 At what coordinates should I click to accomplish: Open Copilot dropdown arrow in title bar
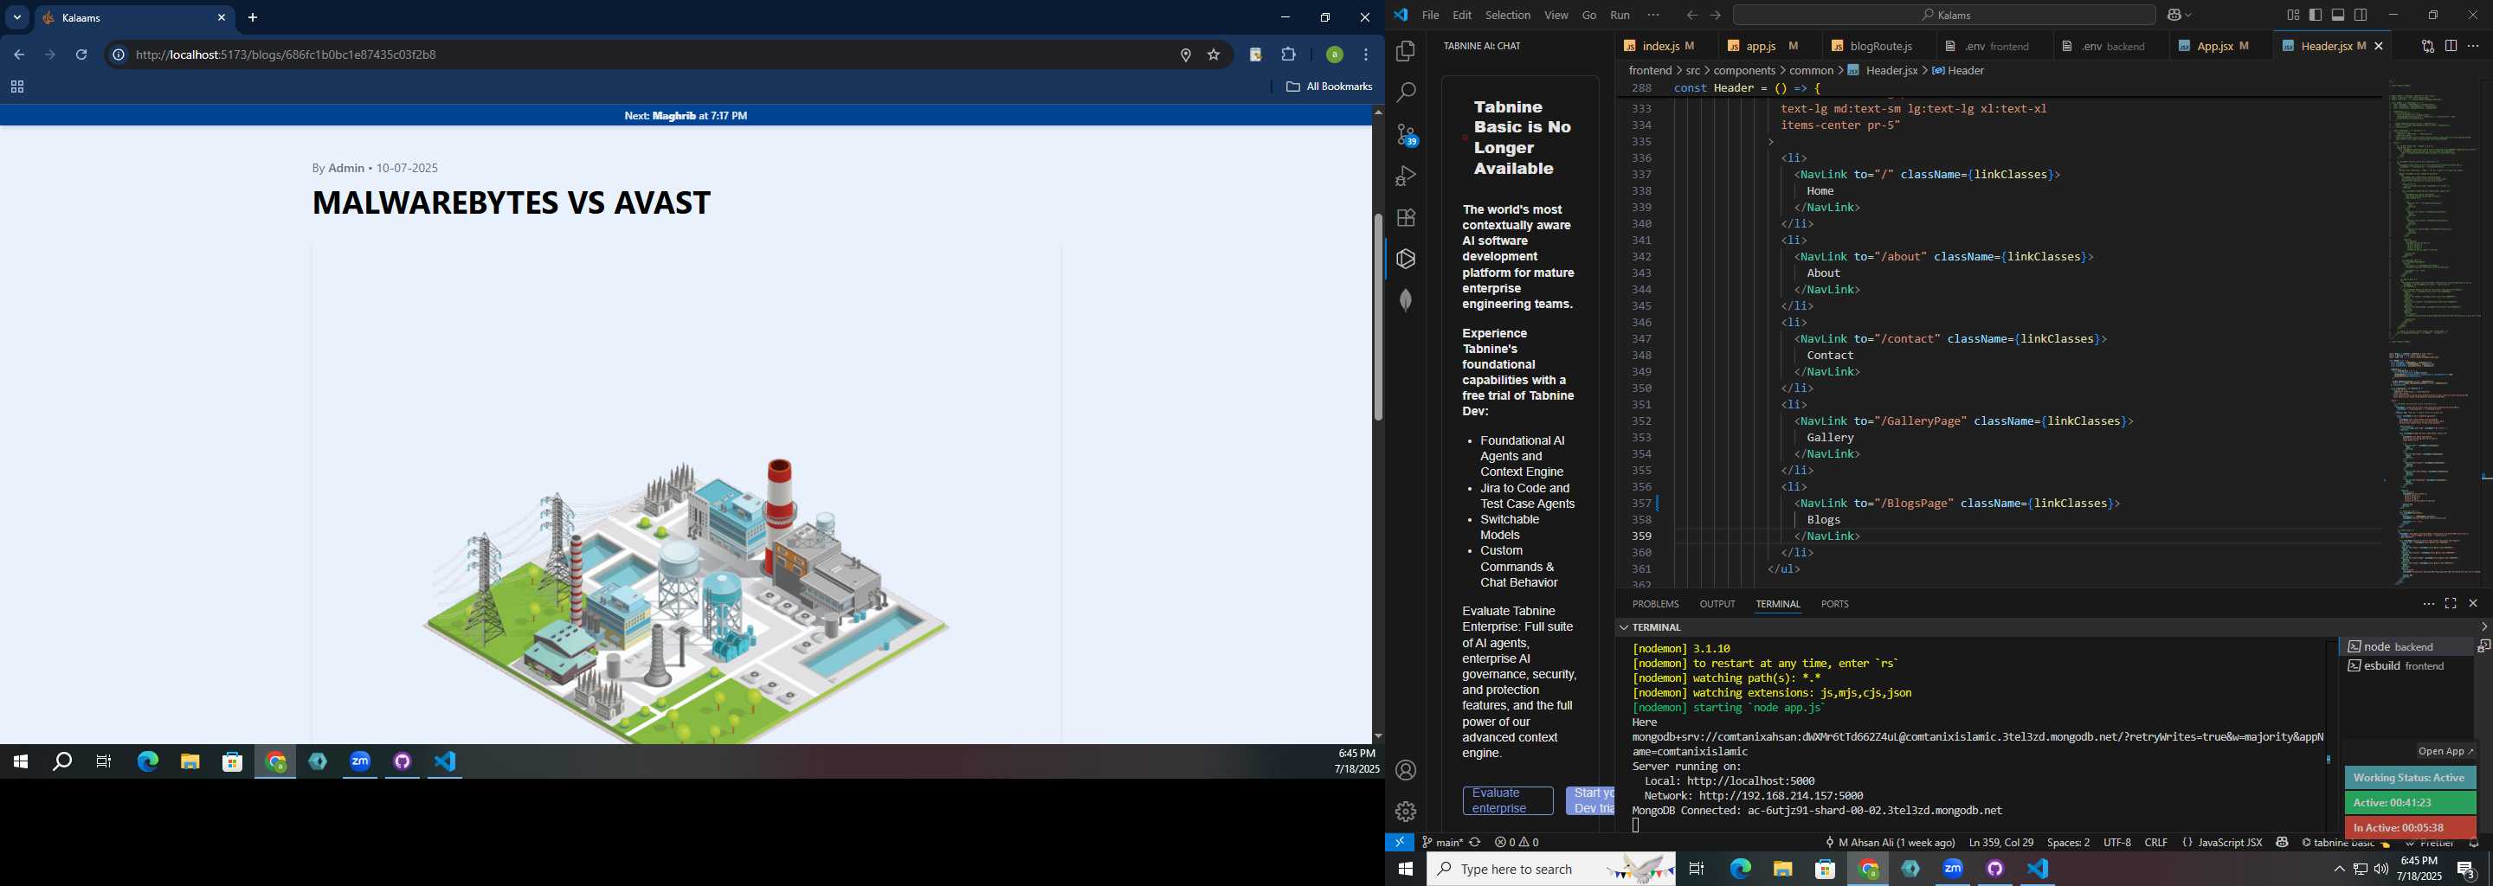2189,16
